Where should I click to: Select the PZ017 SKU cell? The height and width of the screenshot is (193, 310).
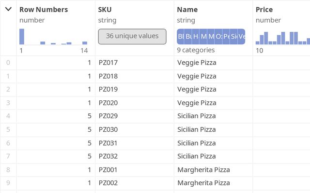108,63
